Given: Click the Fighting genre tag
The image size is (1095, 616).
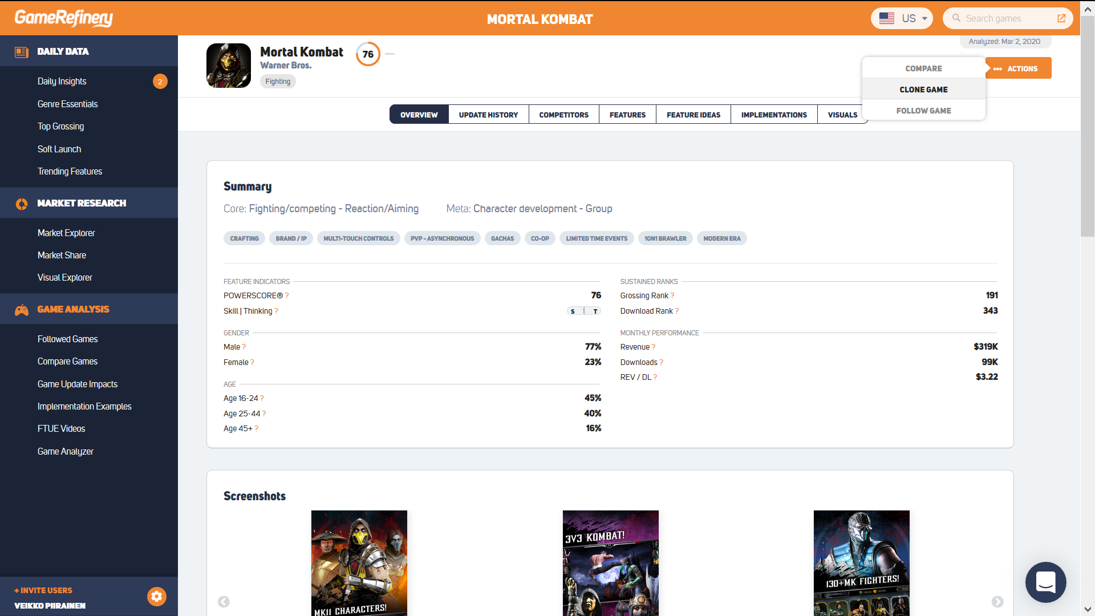Looking at the screenshot, I should coord(278,82).
